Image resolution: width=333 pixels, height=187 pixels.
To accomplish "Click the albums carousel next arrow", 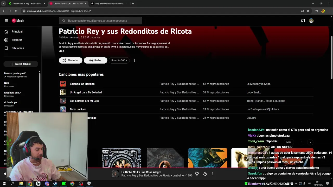I will (x=310, y=142).
